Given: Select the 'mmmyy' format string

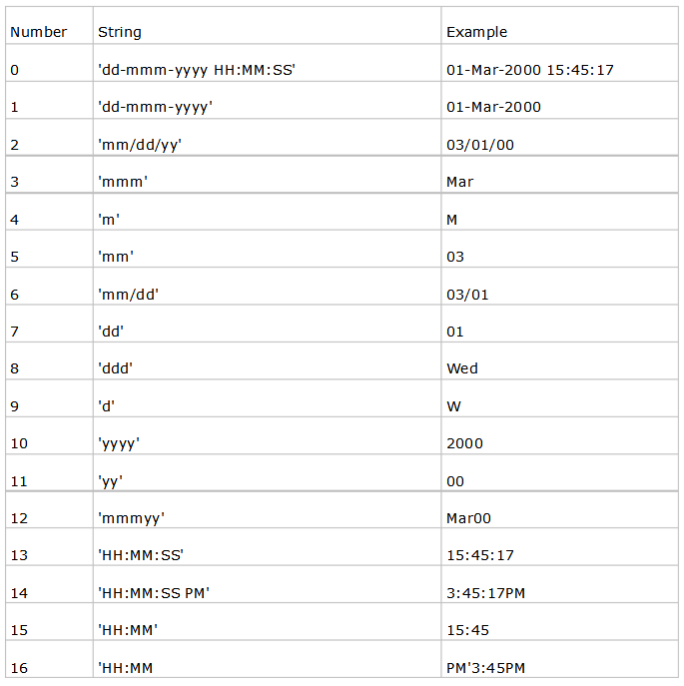Looking at the screenshot, I should (x=131, y=518).
